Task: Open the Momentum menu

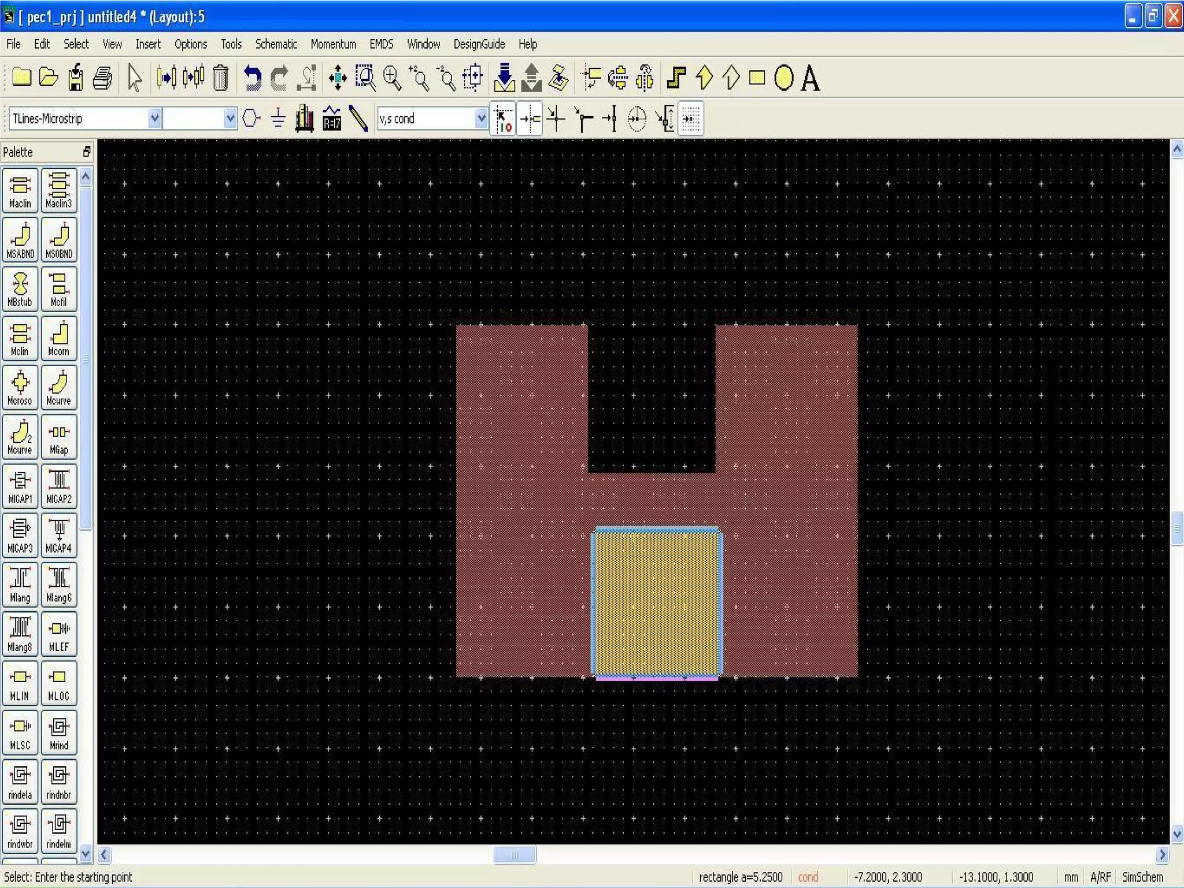Action: point(333,44)
